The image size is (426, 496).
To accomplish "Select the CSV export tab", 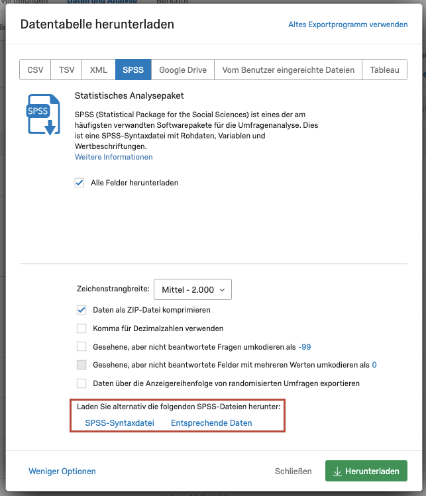I will point(35,70).
